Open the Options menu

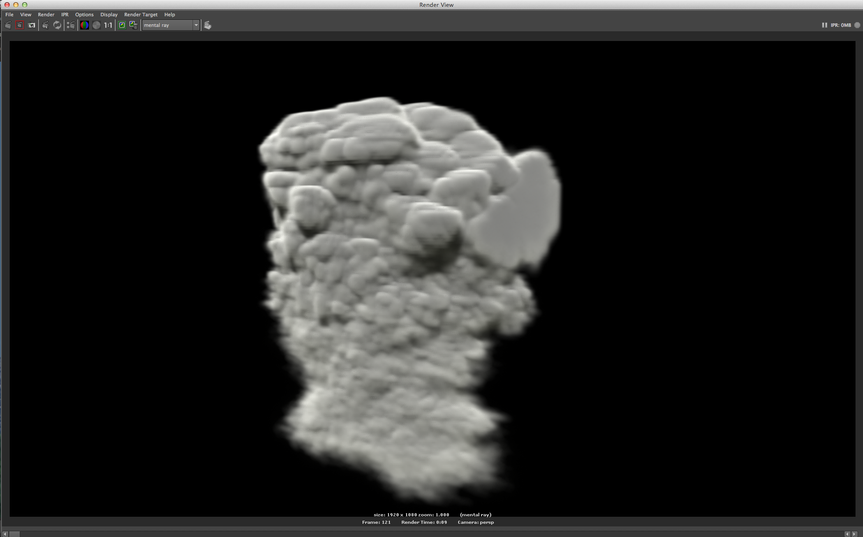click(x=84, y=15)
